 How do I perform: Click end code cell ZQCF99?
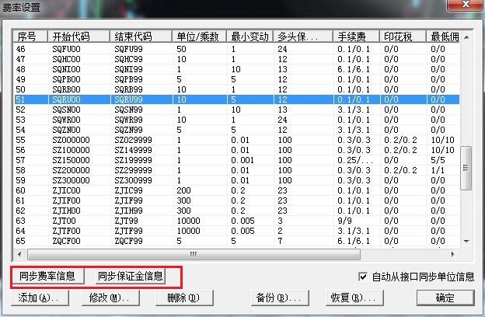click(x=129, y=241)
